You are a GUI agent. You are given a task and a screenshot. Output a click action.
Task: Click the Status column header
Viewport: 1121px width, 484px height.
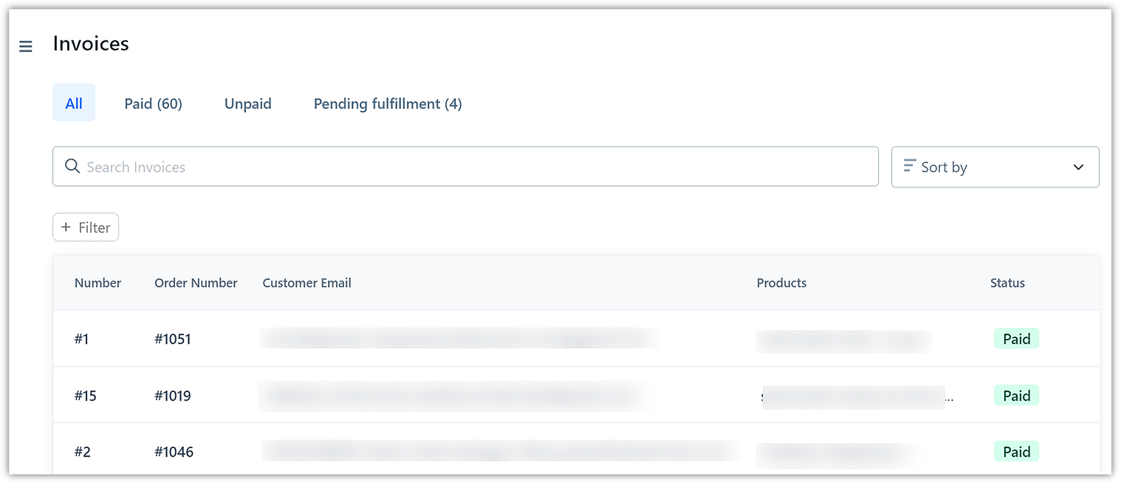click(1007, 283)
